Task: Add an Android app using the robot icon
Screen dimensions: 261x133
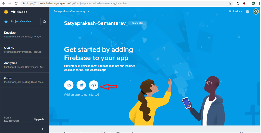Action: (x=81, y=85)
